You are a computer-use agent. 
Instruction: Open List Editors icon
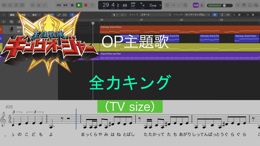238,5
